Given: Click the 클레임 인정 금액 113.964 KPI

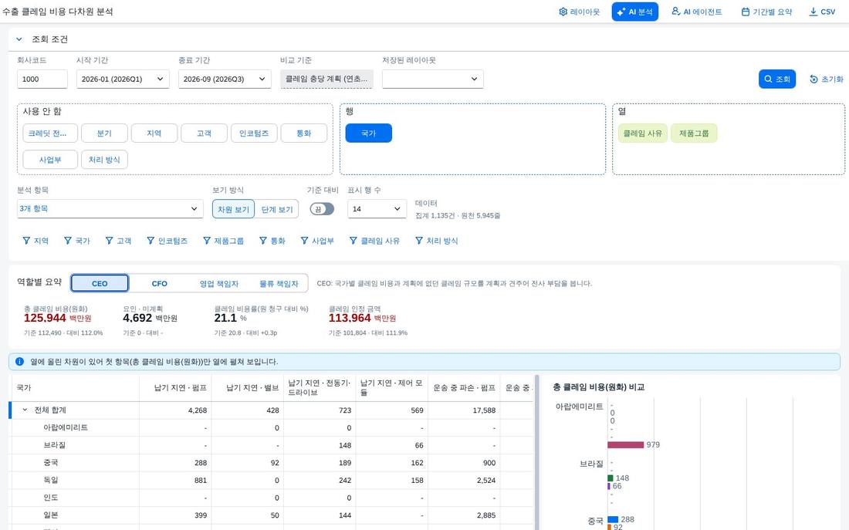Looking at the screenshot, I should click(362, 318).
